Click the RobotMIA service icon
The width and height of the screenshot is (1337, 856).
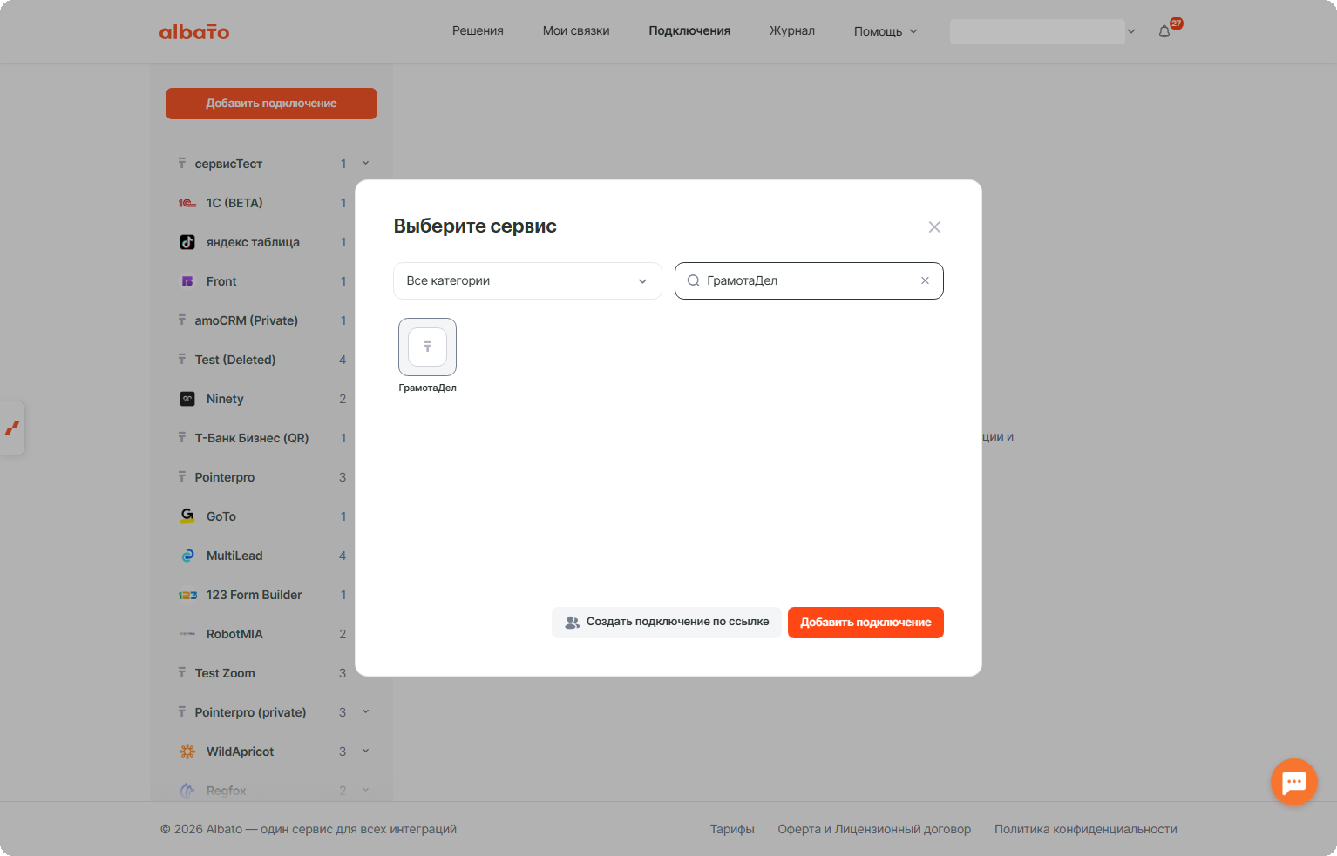click(187, 634)
